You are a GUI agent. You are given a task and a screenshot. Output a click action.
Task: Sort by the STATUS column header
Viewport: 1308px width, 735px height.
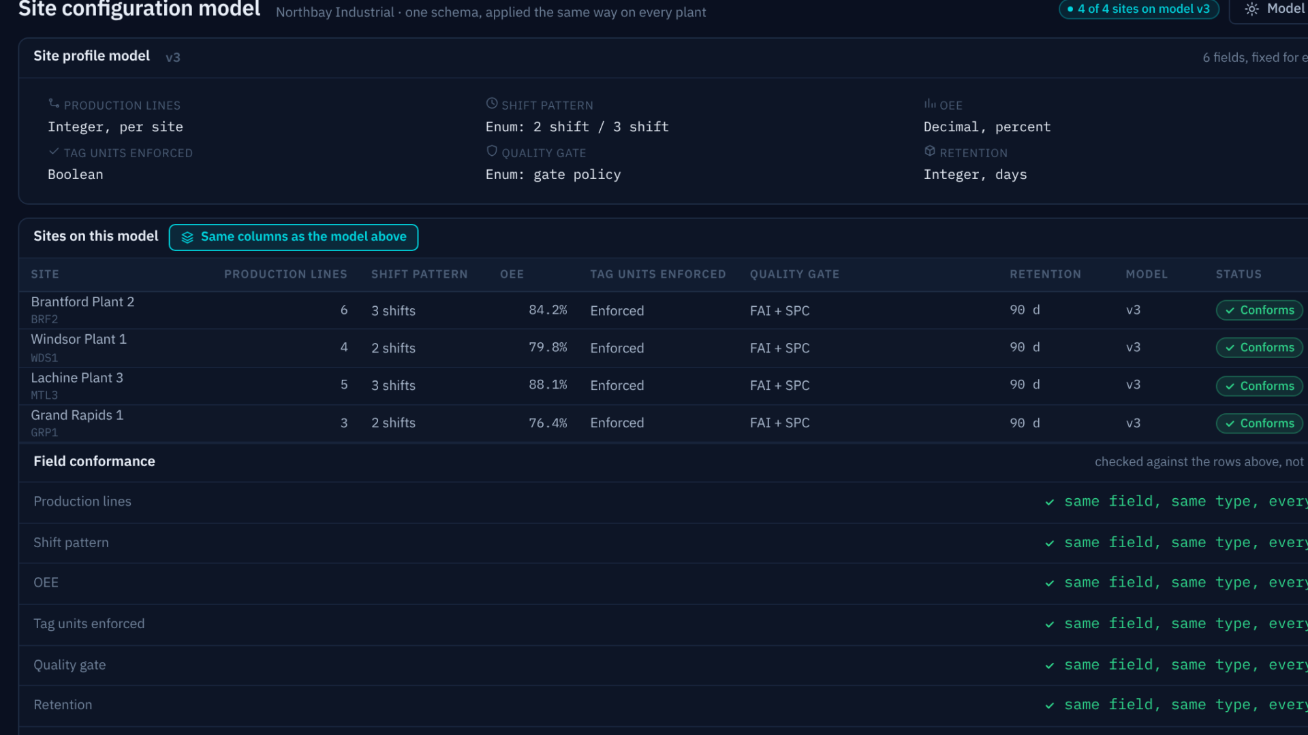[x=1239, y=274]
